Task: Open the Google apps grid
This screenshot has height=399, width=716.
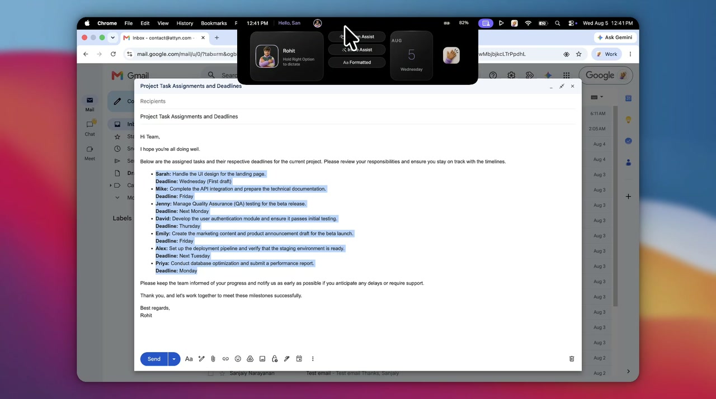Action: (567, 75)
